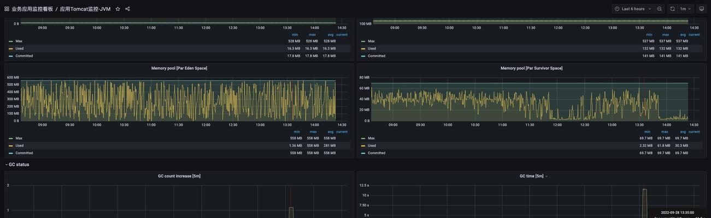Click the 30.3 MB avg value for Survivor Used

pos(681,146)
